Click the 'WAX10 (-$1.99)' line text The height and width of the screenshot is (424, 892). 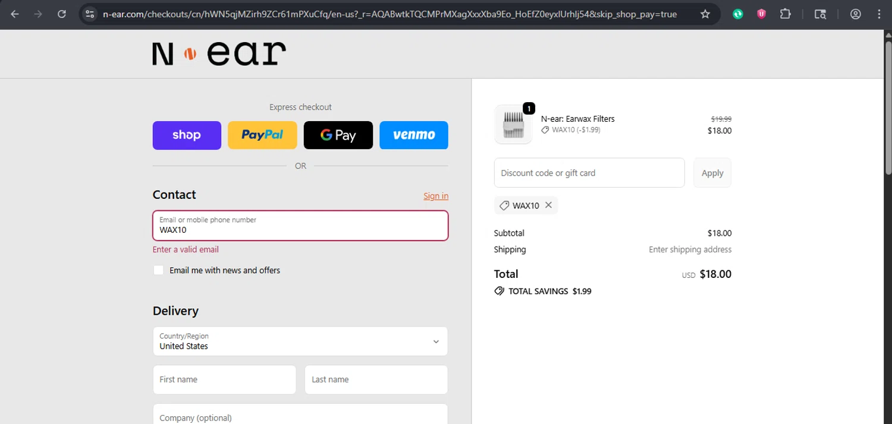click(576, 129)
